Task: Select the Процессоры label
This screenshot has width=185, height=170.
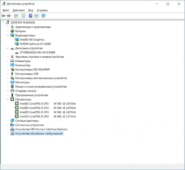Action: coord(23,99)
